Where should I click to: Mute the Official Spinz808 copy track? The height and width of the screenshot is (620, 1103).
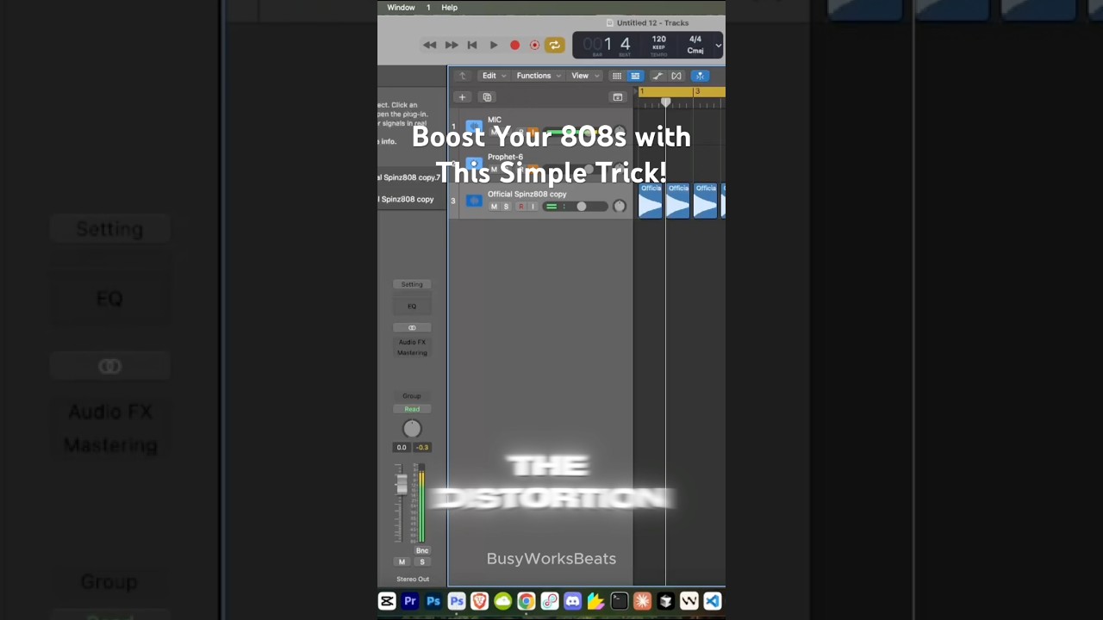494,207
